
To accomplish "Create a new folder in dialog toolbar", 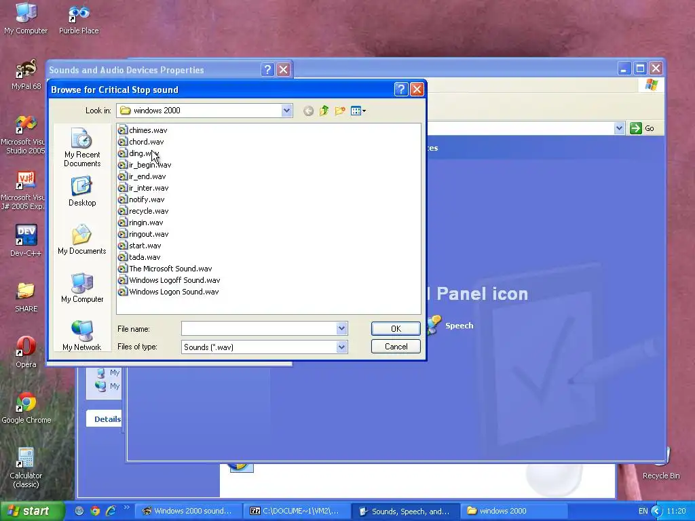I will pos(340,111).
